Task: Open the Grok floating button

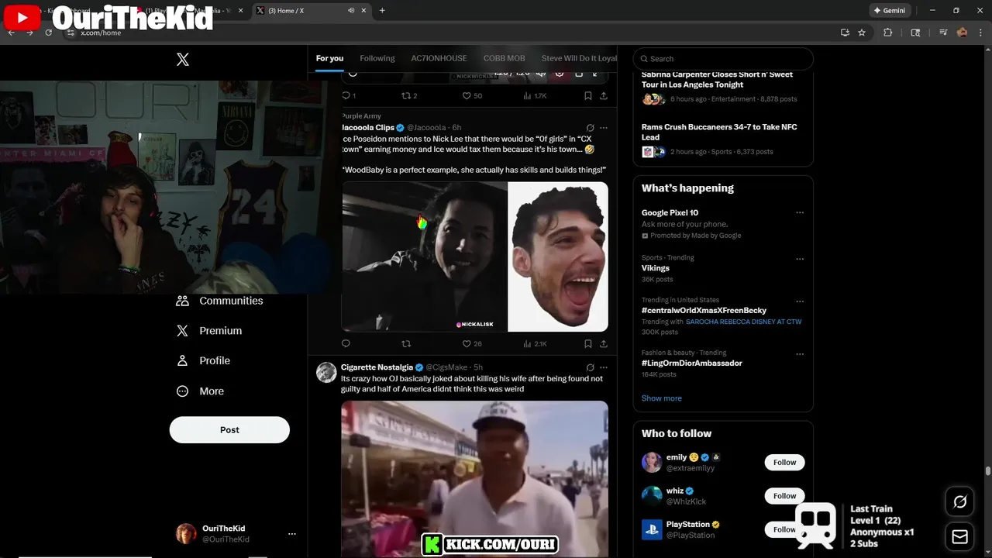Action: click(959, 502)
